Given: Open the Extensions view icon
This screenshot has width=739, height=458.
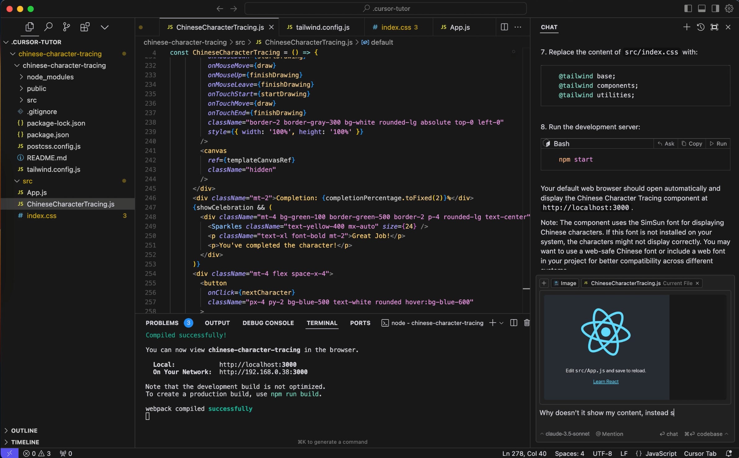Looking at the screenshot, I should (85, 27).
